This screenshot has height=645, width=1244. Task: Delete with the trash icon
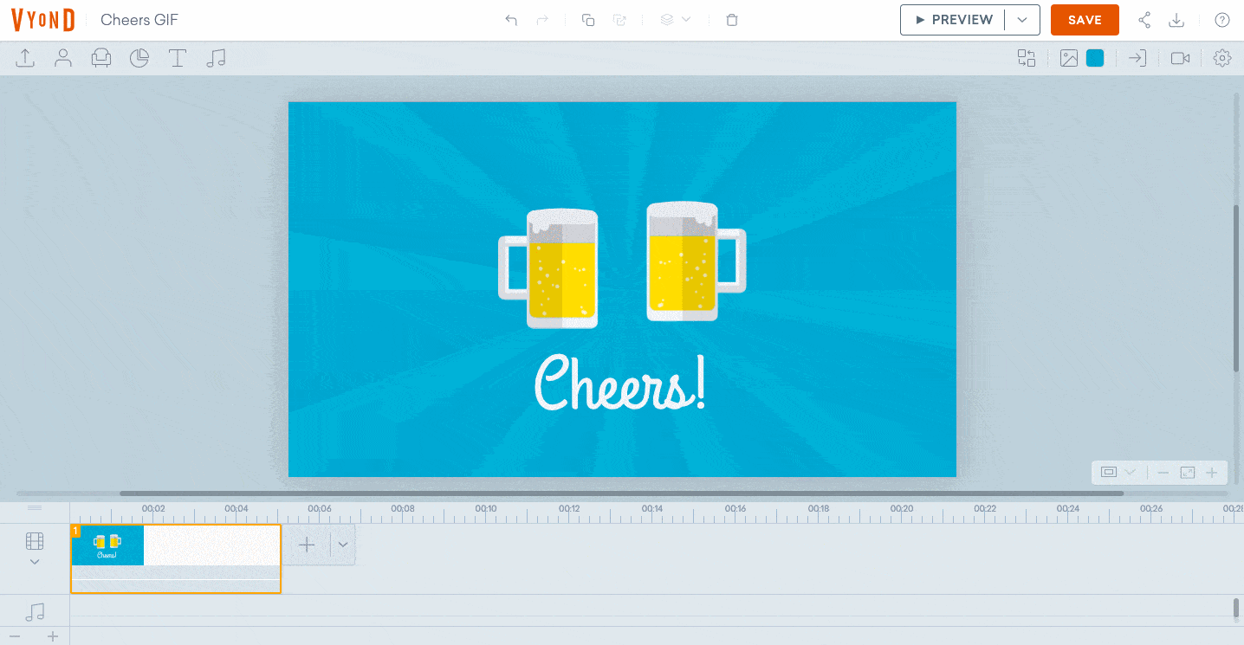click(732, 20)
